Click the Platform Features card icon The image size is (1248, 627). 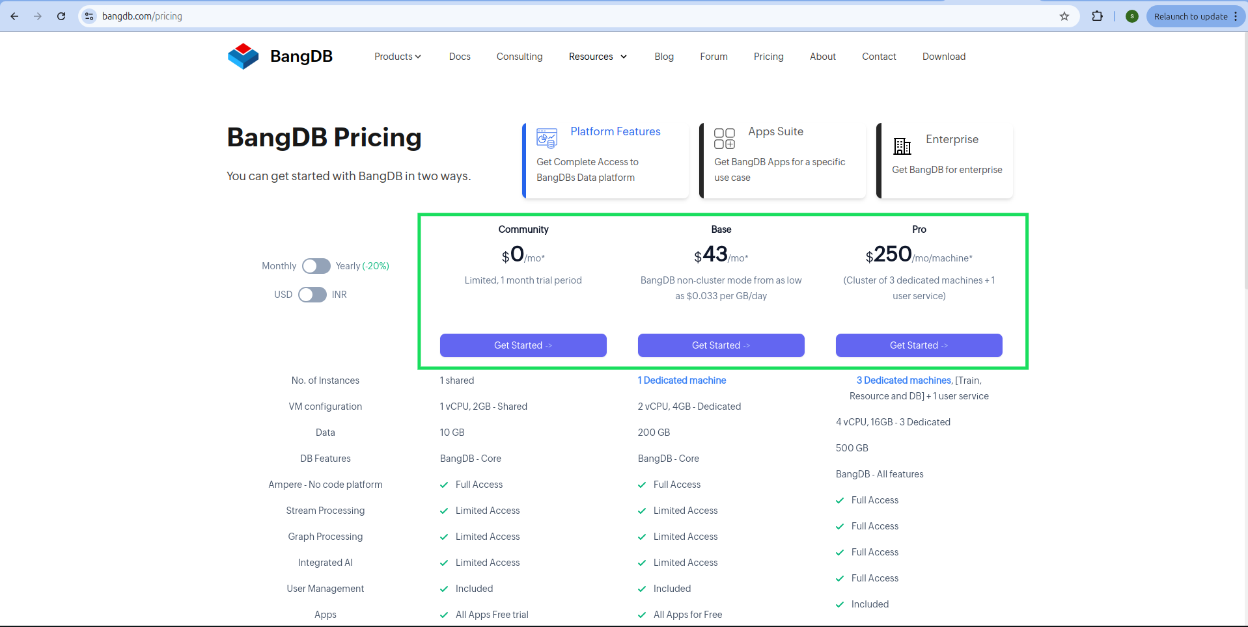(547, 138)
